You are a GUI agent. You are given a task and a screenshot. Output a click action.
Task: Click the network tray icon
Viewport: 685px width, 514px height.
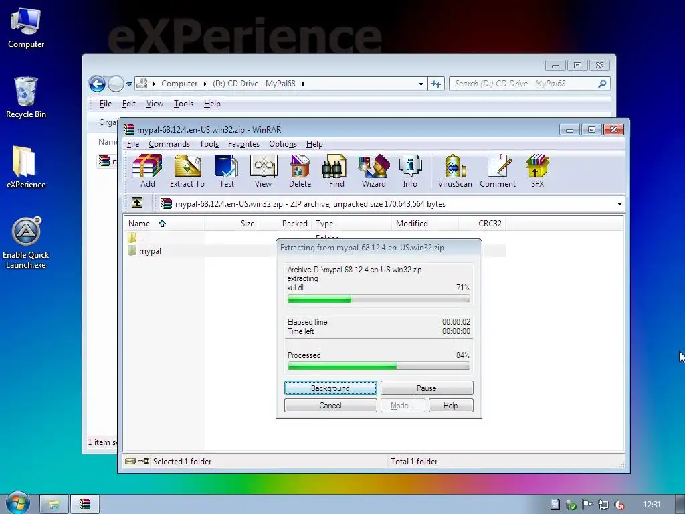[x=603, y=505]
